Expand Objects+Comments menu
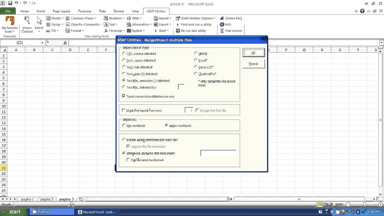This screenshot has height=216, width=384. click(84, 25)
